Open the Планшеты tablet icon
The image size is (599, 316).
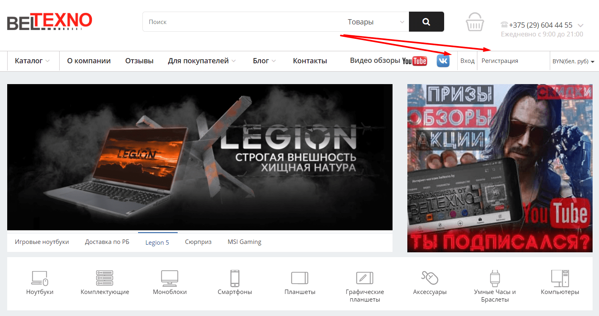click(x=300, y=278)
